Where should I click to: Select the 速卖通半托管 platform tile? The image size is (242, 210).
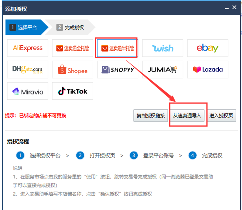pos(118,48)
